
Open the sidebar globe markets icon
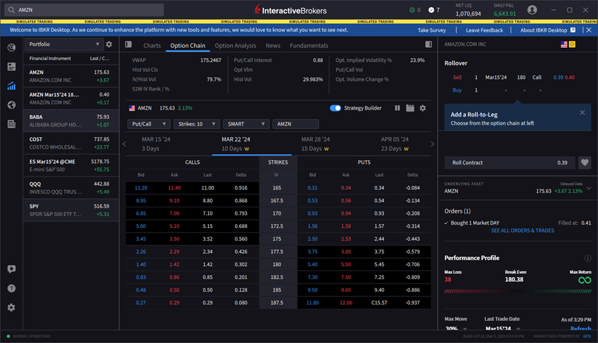[x=11, y=105]
